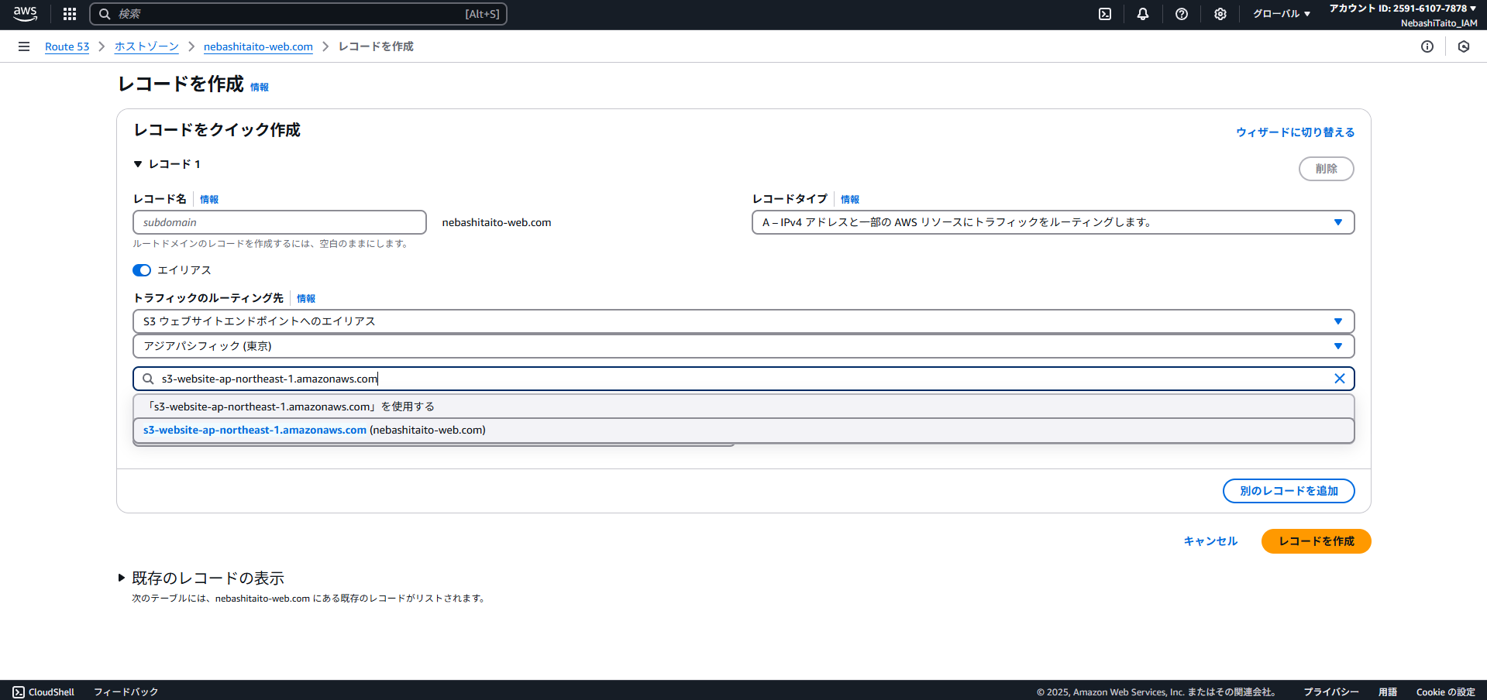Open the info panel icon at top right
This screenshot has width=1487, height=700.
tap(1427, 46)
